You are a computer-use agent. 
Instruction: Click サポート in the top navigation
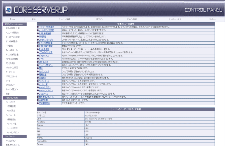point(213,19)
